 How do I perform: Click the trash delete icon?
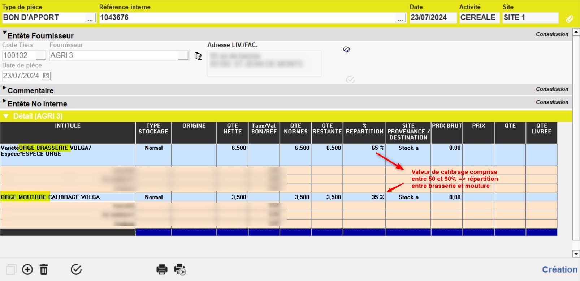coord(44,269)
